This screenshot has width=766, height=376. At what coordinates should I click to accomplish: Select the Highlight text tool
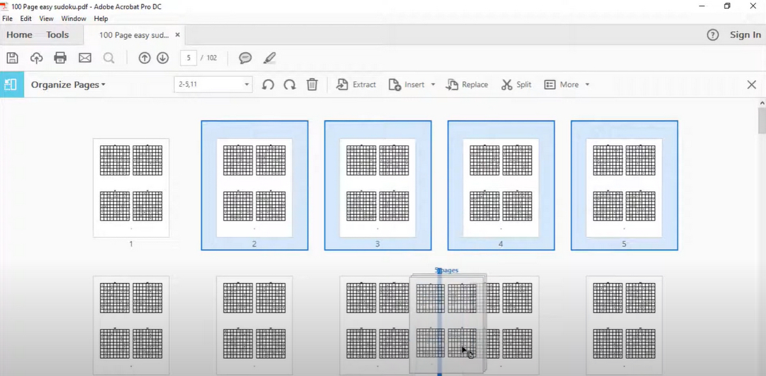[269, 57]
